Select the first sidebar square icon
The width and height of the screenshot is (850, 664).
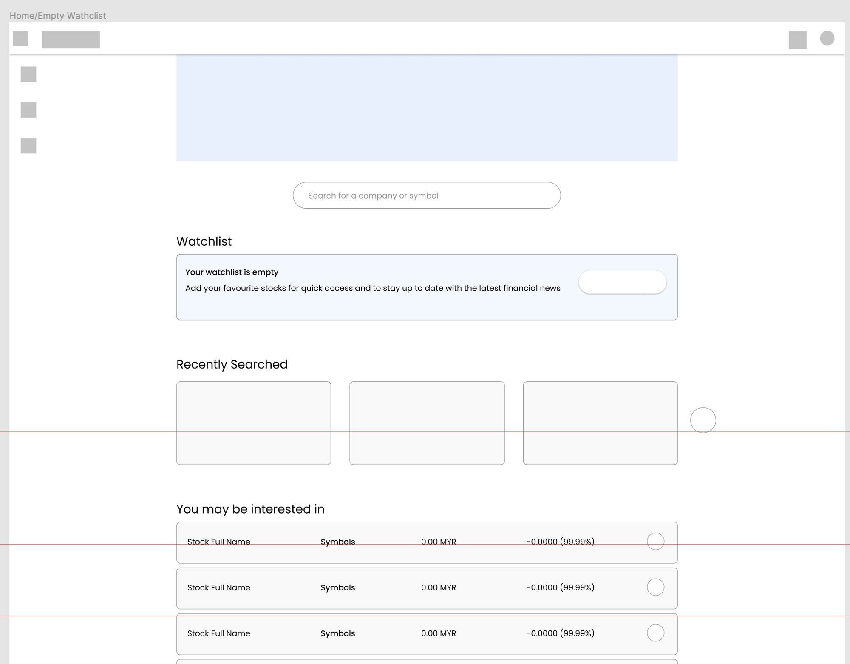pos(28,74)
